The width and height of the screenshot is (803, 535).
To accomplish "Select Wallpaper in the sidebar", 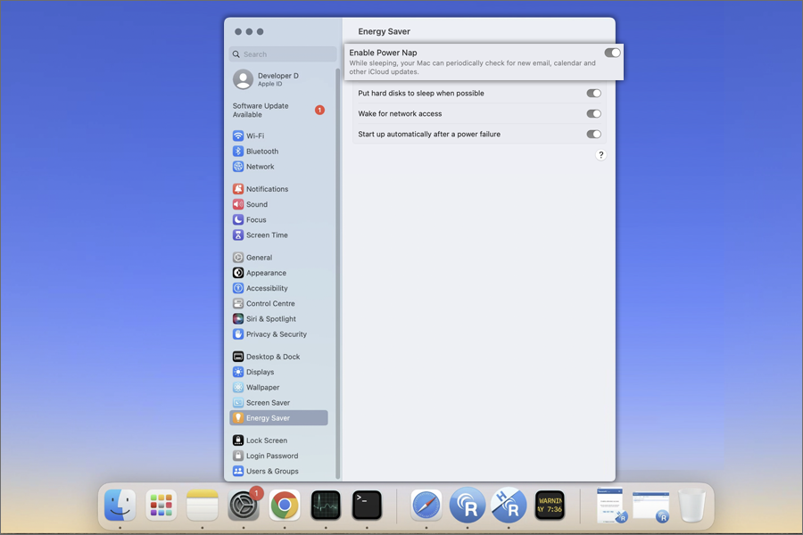I will tap(262, 387).
